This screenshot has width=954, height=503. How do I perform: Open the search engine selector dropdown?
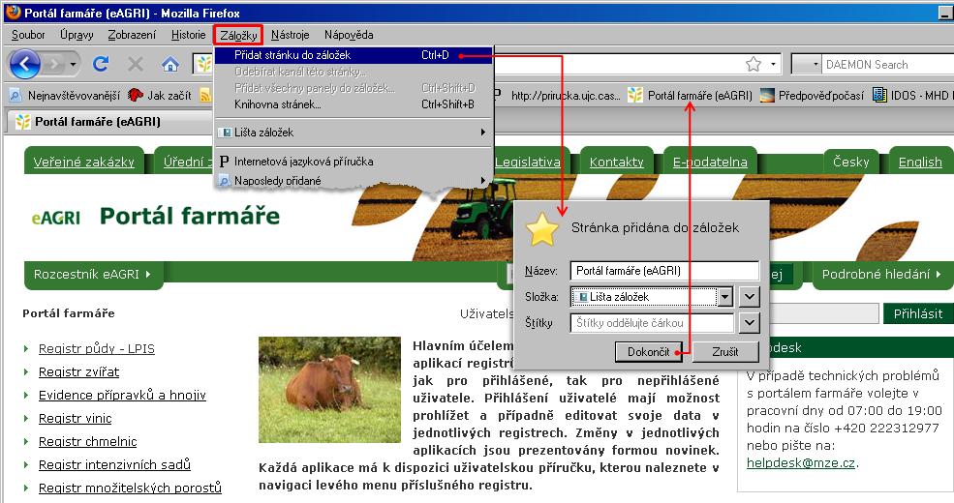point(808,64)
